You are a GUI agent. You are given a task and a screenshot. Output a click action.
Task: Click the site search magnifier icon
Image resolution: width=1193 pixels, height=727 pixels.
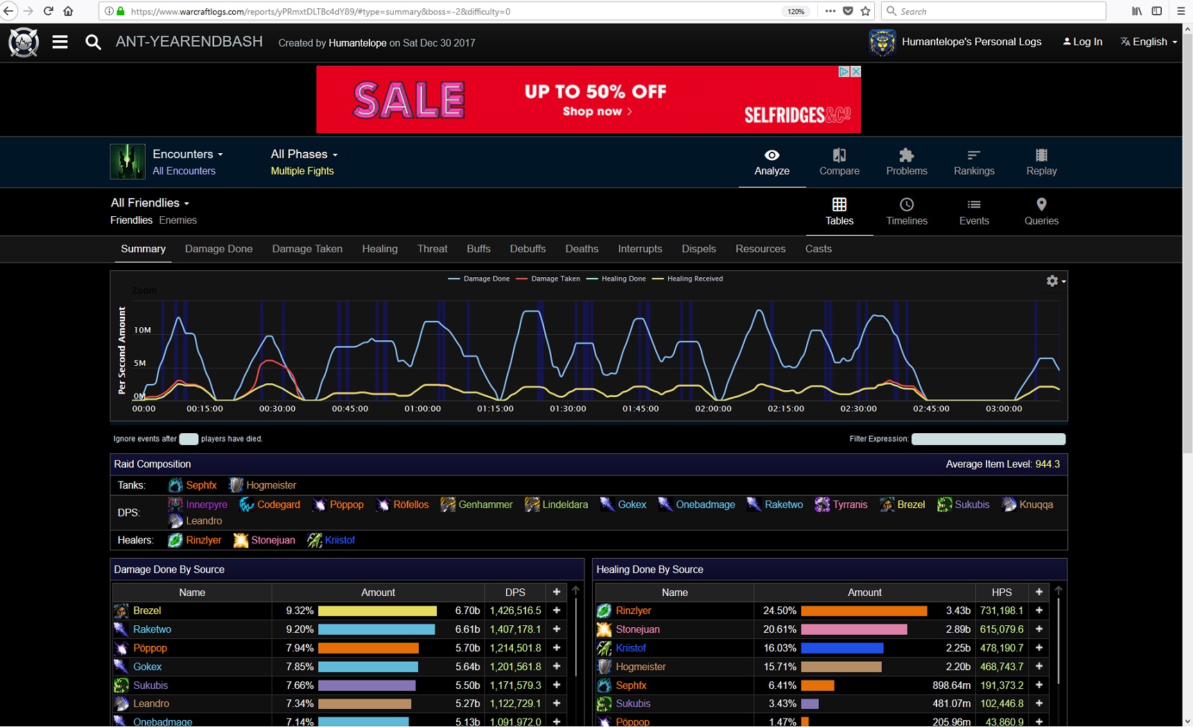[x=93, y=42]
